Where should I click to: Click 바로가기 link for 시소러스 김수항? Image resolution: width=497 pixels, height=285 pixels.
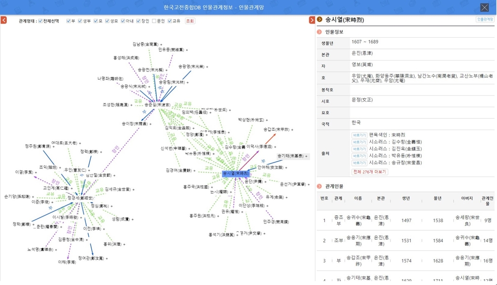tap(359, 142)
